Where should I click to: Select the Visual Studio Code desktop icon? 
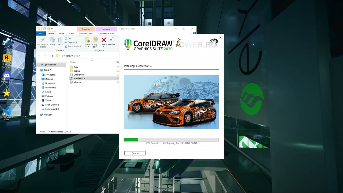[x=7, y=113]
